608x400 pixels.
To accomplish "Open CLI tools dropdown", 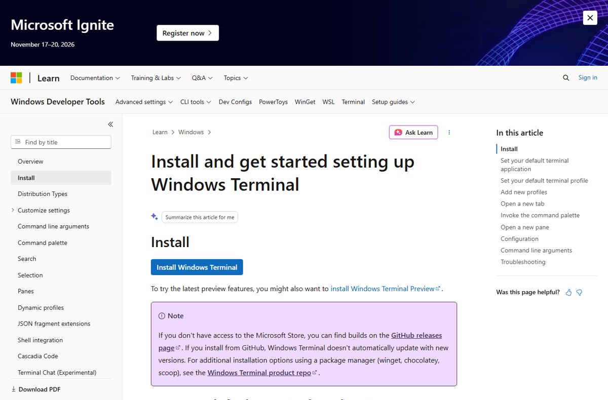I will (x=196, y=102).
